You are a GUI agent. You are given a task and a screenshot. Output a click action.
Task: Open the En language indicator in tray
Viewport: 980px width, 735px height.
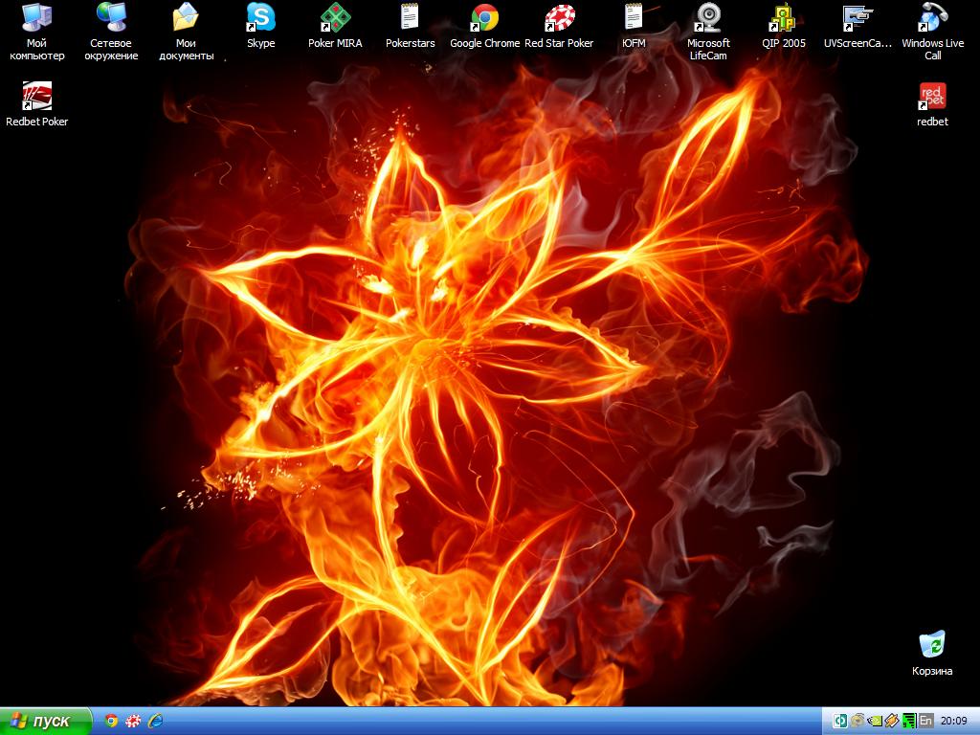925,721
